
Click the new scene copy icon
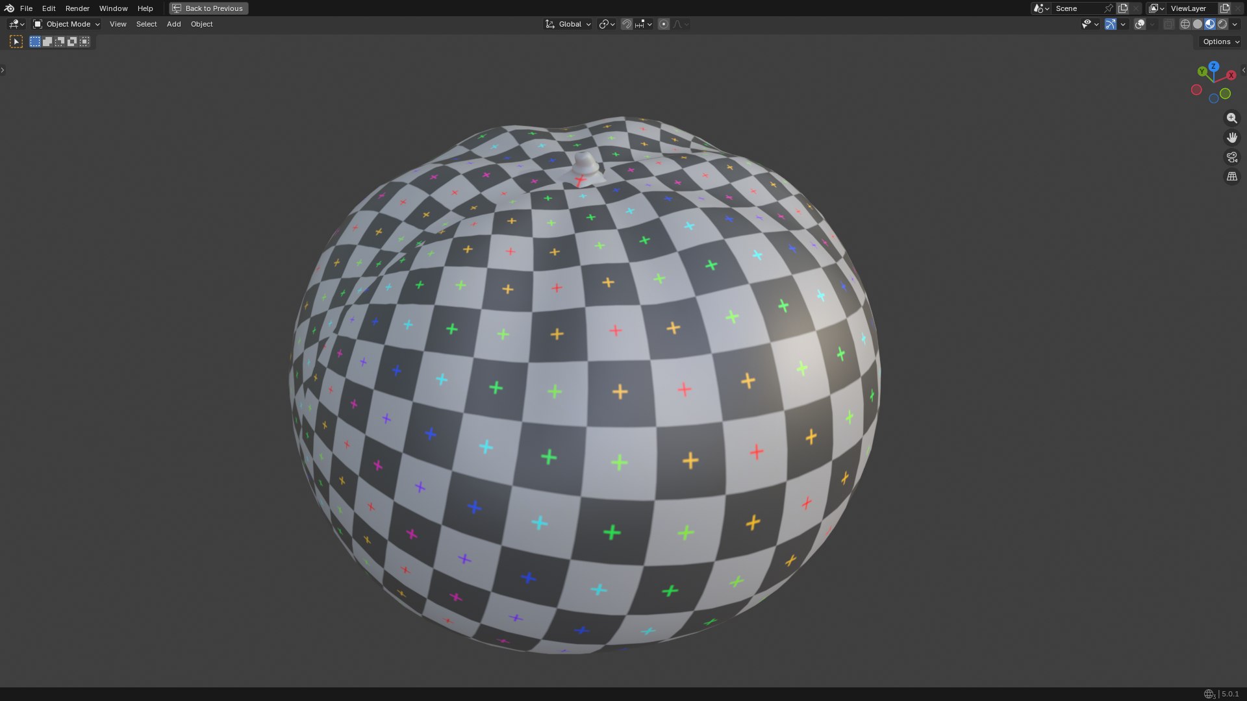click(x=1123, y=8)
